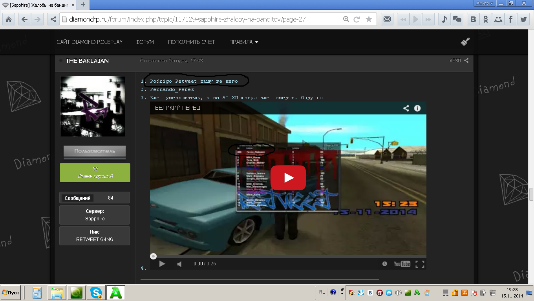Image resolution: width=534 pixels, height=301 pixels.
Task: Open Facebook shortcut in toolbar
Action: [x=510, y=19]
